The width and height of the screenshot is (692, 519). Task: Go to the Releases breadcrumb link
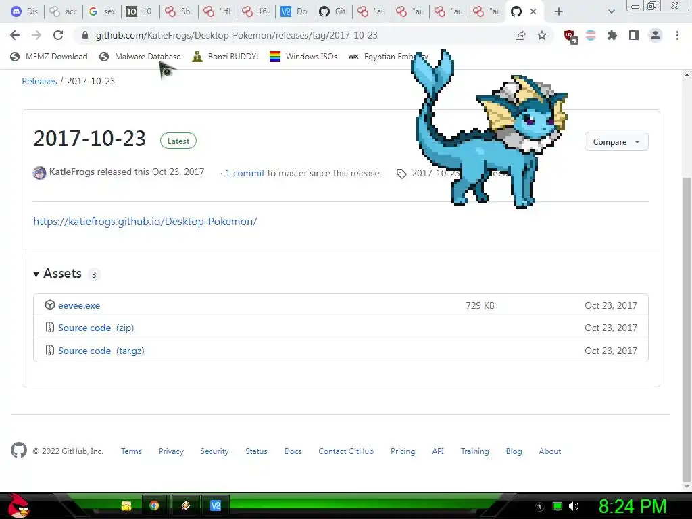tap(39, 81)
